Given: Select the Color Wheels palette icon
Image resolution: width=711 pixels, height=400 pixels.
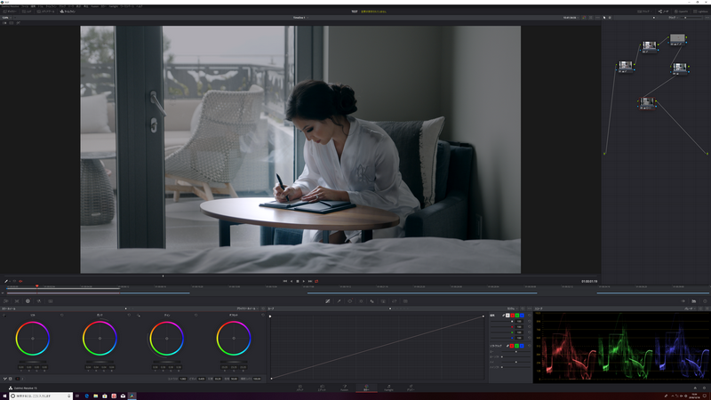Looking at the screenshot, I should [28, 301].
